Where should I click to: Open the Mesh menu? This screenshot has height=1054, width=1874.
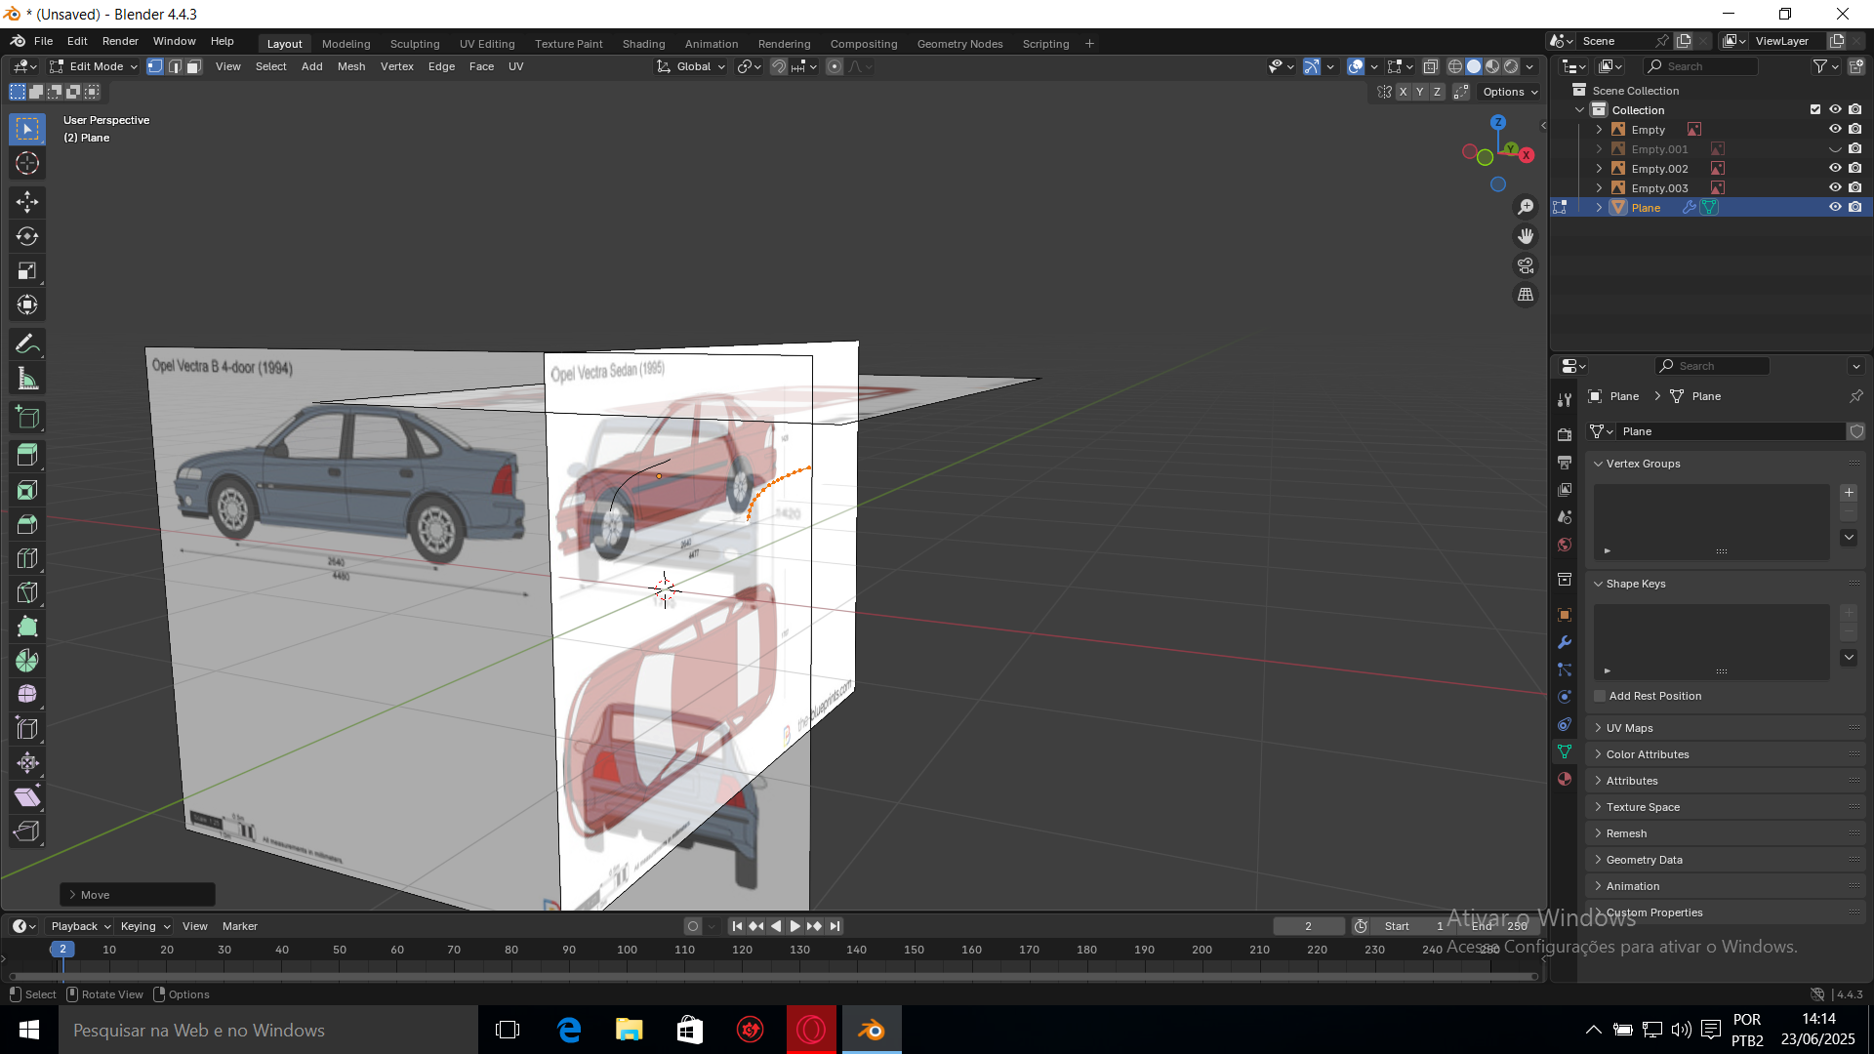tap(350, 66)
